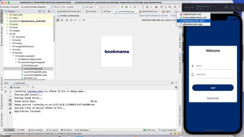This screenshot has height=137, width=244.
Task: Pin the Run tab
Action: pos(6,92)
